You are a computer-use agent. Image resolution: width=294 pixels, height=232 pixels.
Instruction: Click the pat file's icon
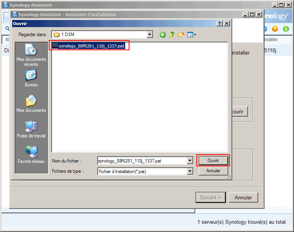[55, 46]
